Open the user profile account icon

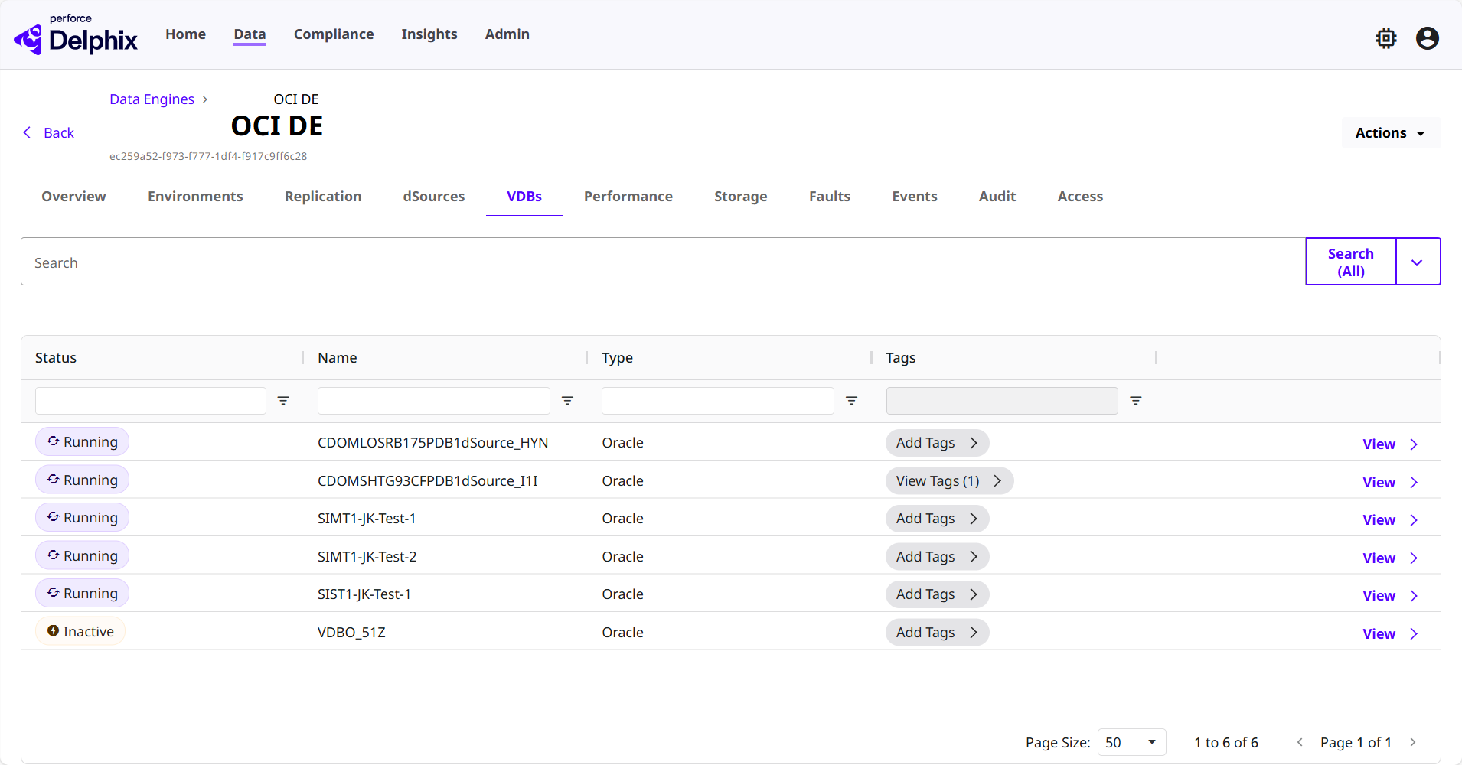(1428, 38)
